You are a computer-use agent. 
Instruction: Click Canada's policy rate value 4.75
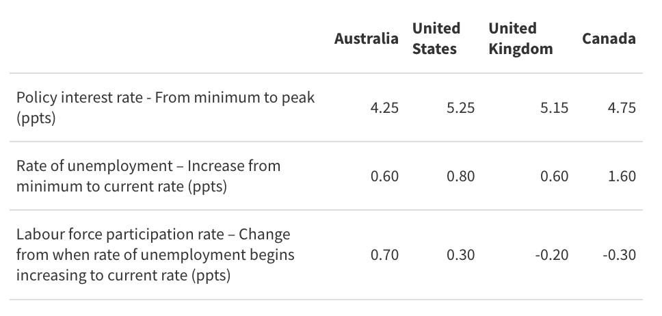point(621,108)
